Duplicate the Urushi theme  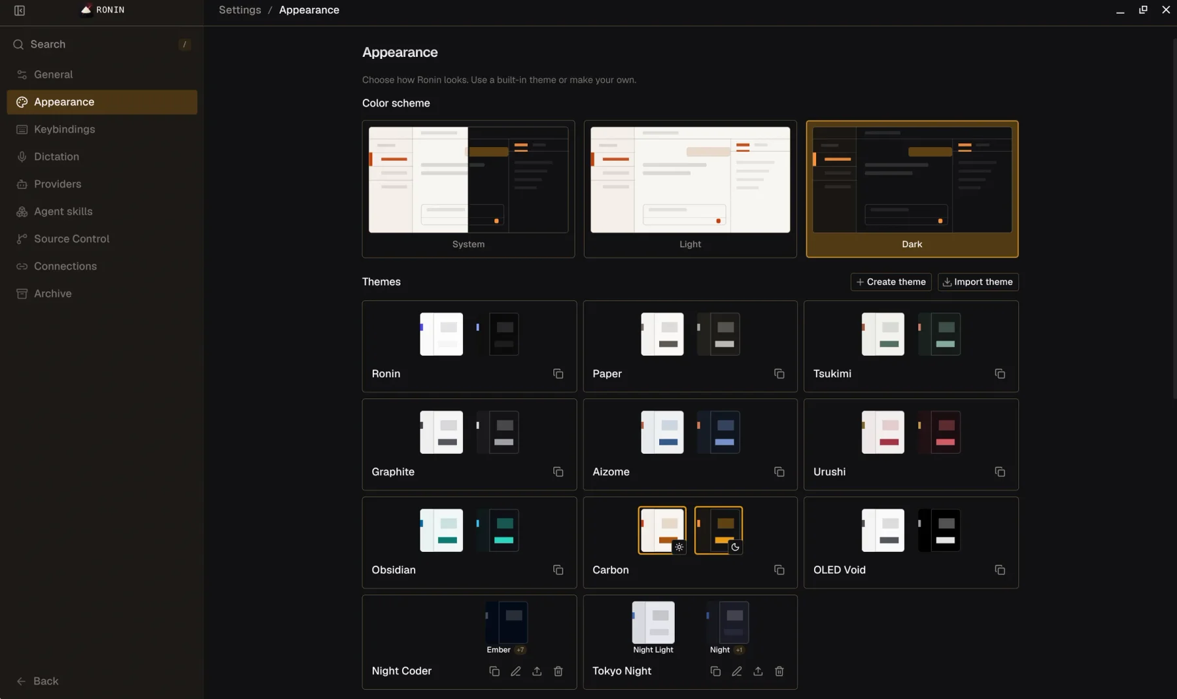tap(1000, 471)
